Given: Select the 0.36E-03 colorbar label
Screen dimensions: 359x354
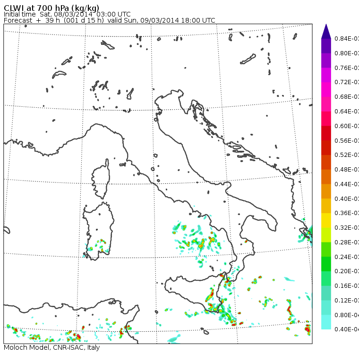Looking at the screenshot, I should [x=347, y=213].
